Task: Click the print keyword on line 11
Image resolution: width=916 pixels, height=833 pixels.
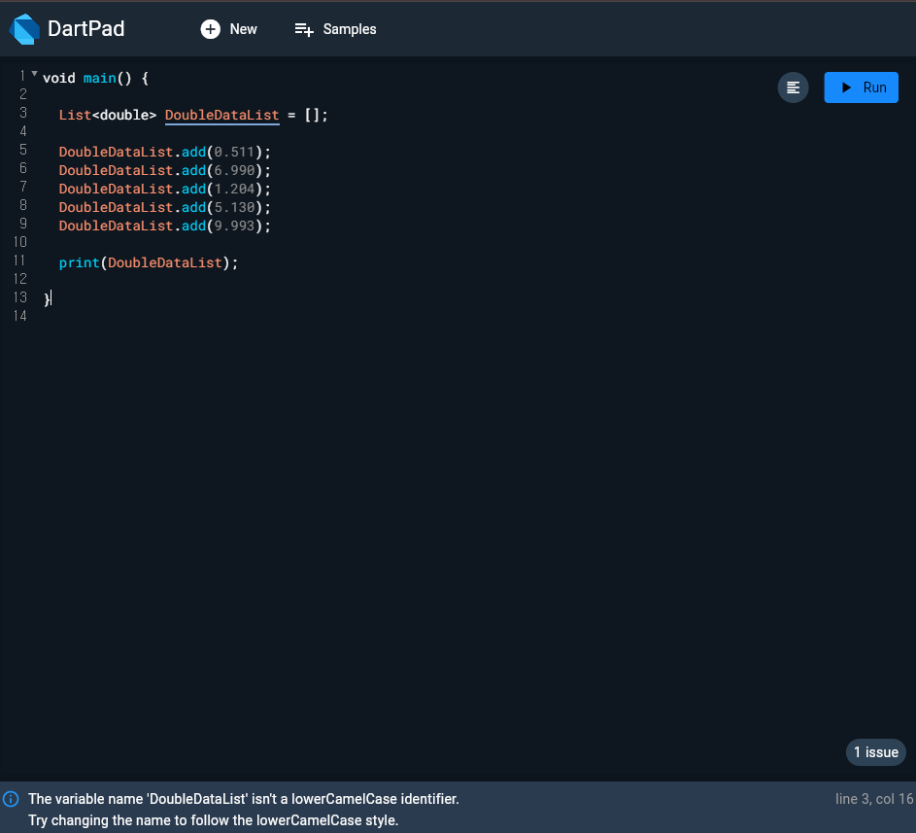Action: pyautogui.click(x=80, y=263)
